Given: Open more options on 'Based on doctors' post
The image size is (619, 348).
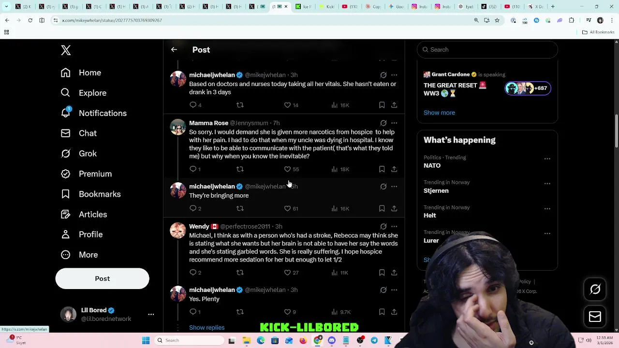Looking at the screenshot, I should tap(394, 75).
